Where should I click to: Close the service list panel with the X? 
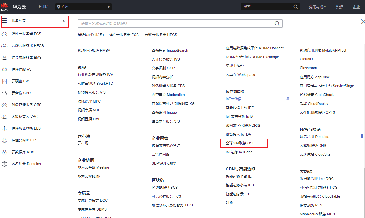pos(363,22)
